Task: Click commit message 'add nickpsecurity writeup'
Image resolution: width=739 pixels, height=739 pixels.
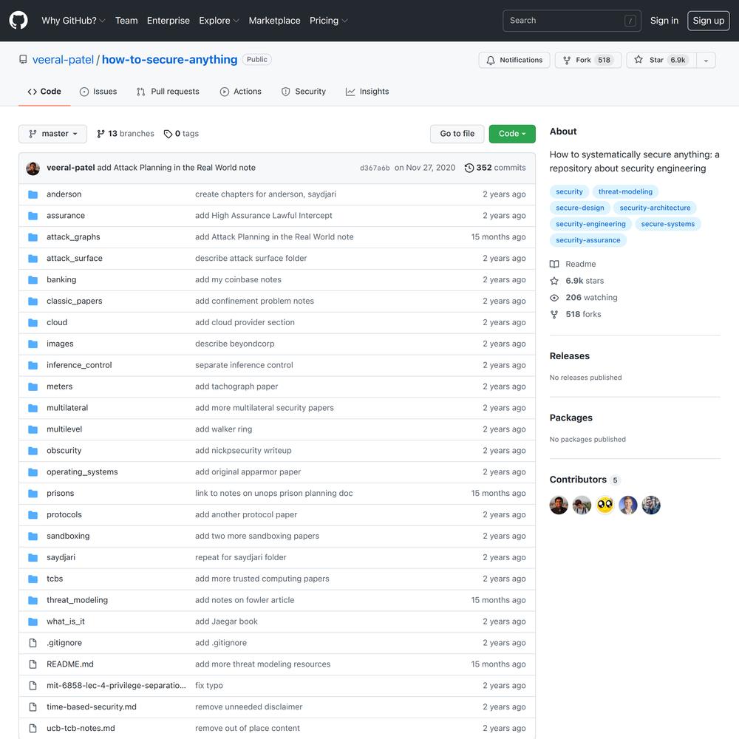Action: tap(243, 451)
